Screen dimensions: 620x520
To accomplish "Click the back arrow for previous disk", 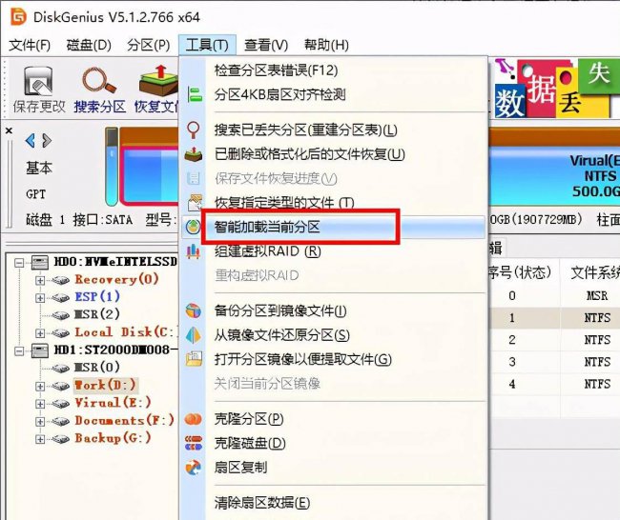I will [x=31, y=141].
